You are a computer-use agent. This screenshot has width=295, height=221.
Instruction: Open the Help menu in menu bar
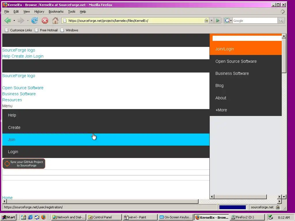(x=83, y=12)
